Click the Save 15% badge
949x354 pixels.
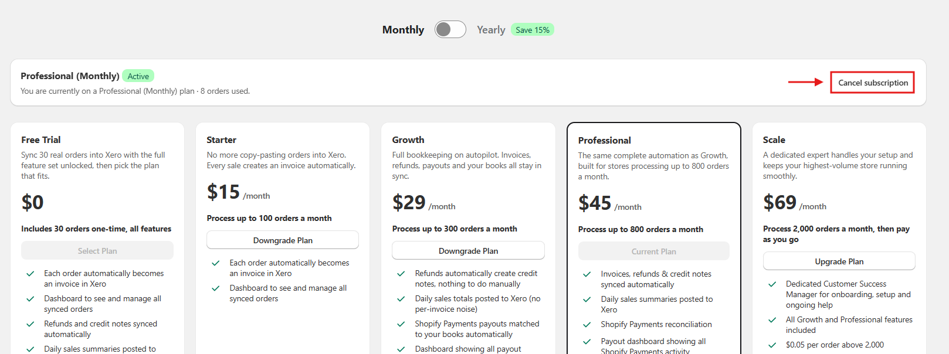pos(533,30)
